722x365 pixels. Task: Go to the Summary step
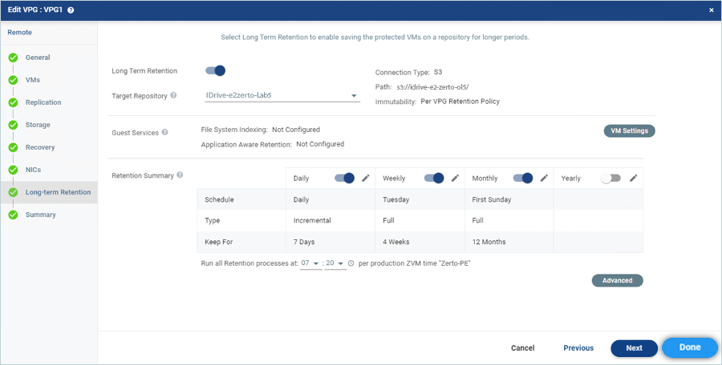[40, 215]
